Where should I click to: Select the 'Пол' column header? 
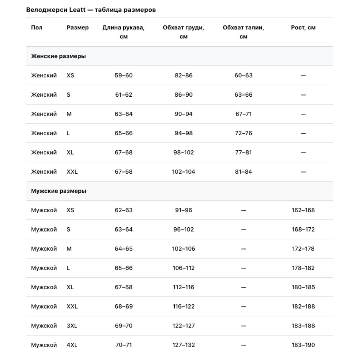(37, 28)
